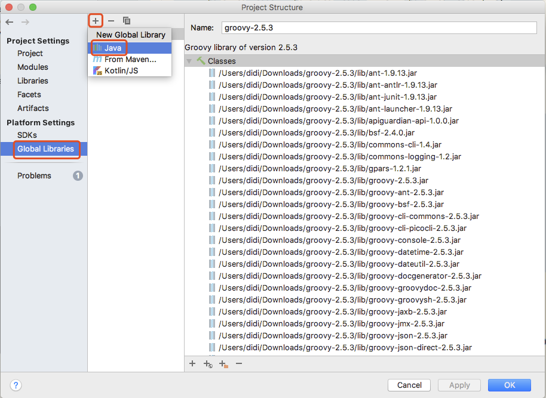Click the add new global library plus icon
This screenshot has width=546, height=398.
pyautogui.click(x=96, y=21)
